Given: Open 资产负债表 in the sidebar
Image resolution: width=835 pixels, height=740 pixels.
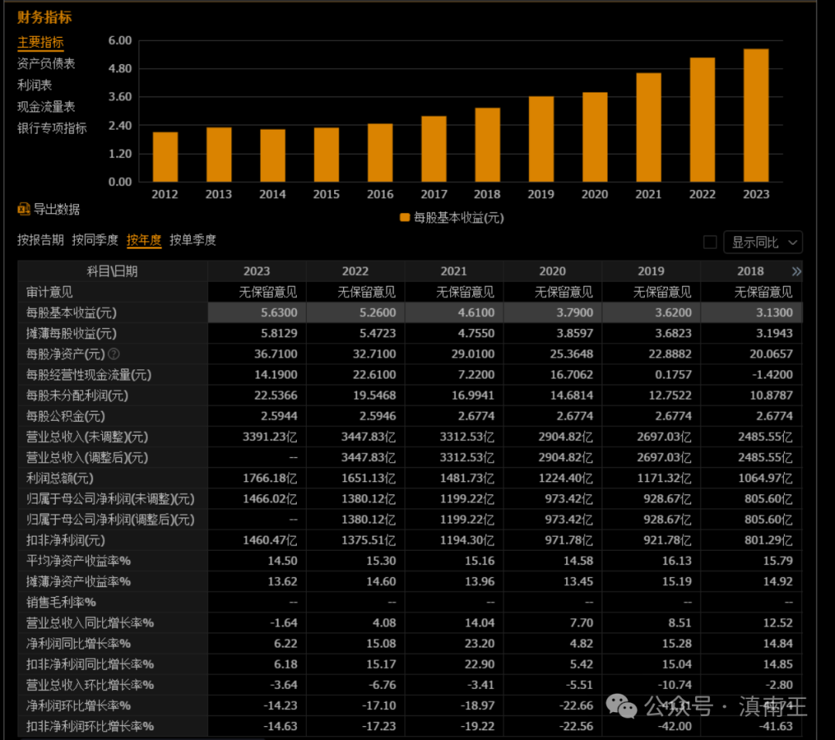Looking at the screenshot, I should 46,64.
